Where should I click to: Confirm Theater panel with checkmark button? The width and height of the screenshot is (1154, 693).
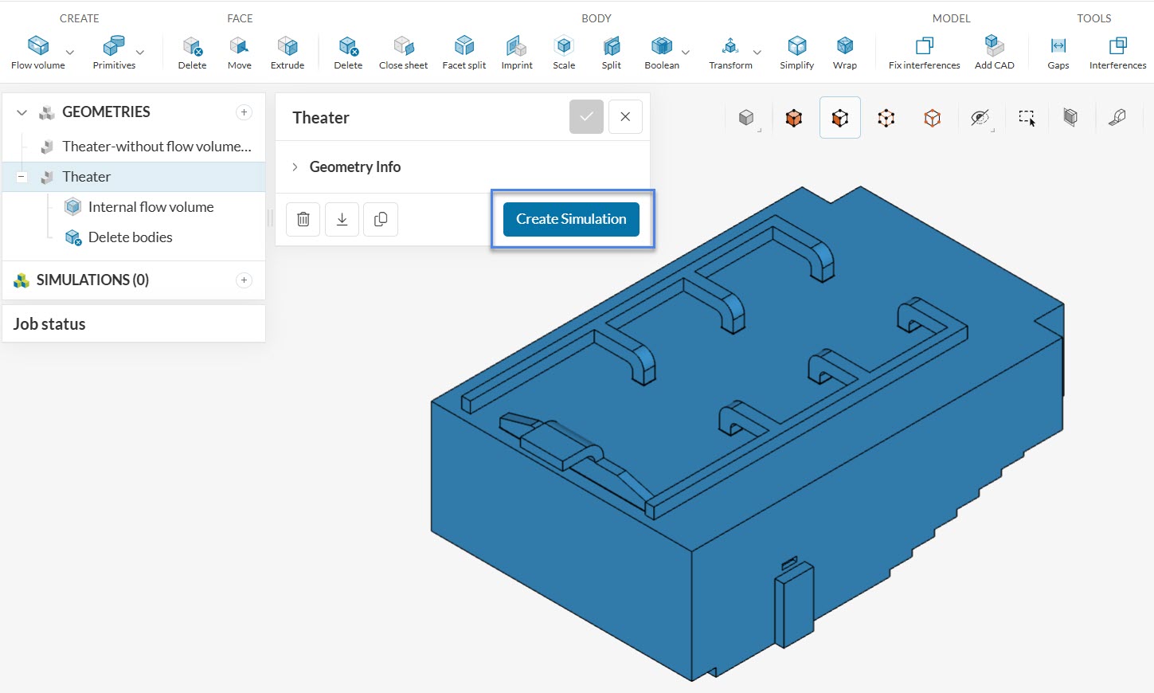tap(586, 117)
